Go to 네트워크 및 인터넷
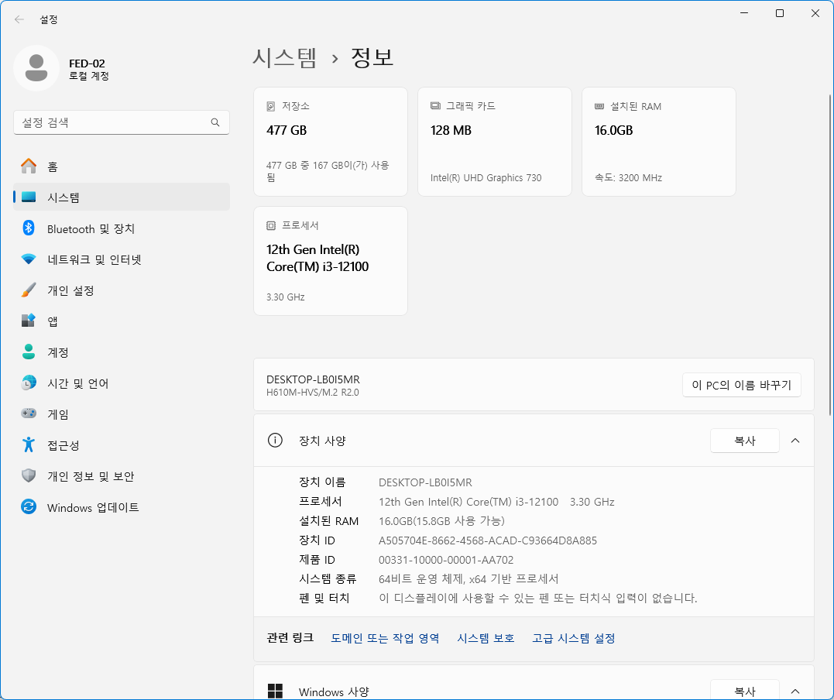Viewport: 834px width, 700px height. (122, 259)
